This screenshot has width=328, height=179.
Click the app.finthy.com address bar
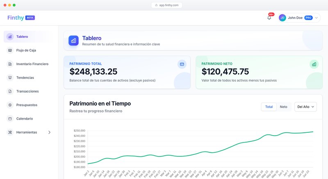(x=167, y=5)
